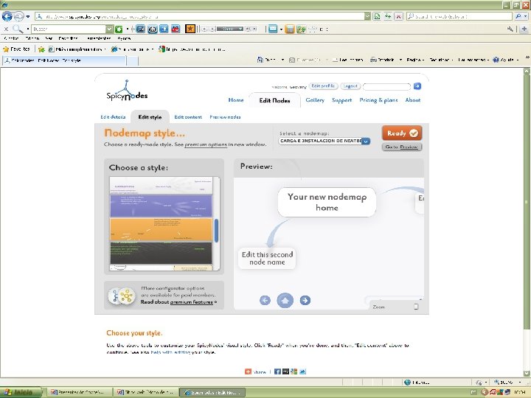Open the Herramientas command bar menu
Screen dimensions: 531x398
tap(473, 60)
